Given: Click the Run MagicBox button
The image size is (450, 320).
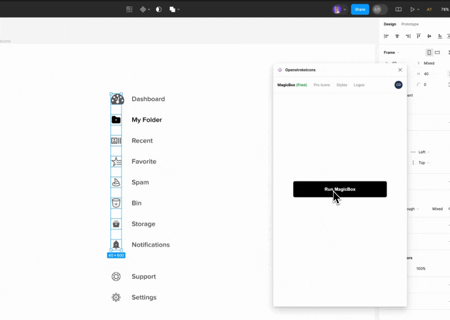Looking at the screenshot, I should 340,189.
